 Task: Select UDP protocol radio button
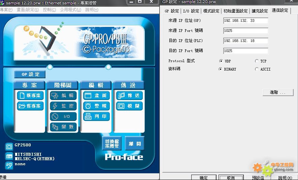coord(221,61)
